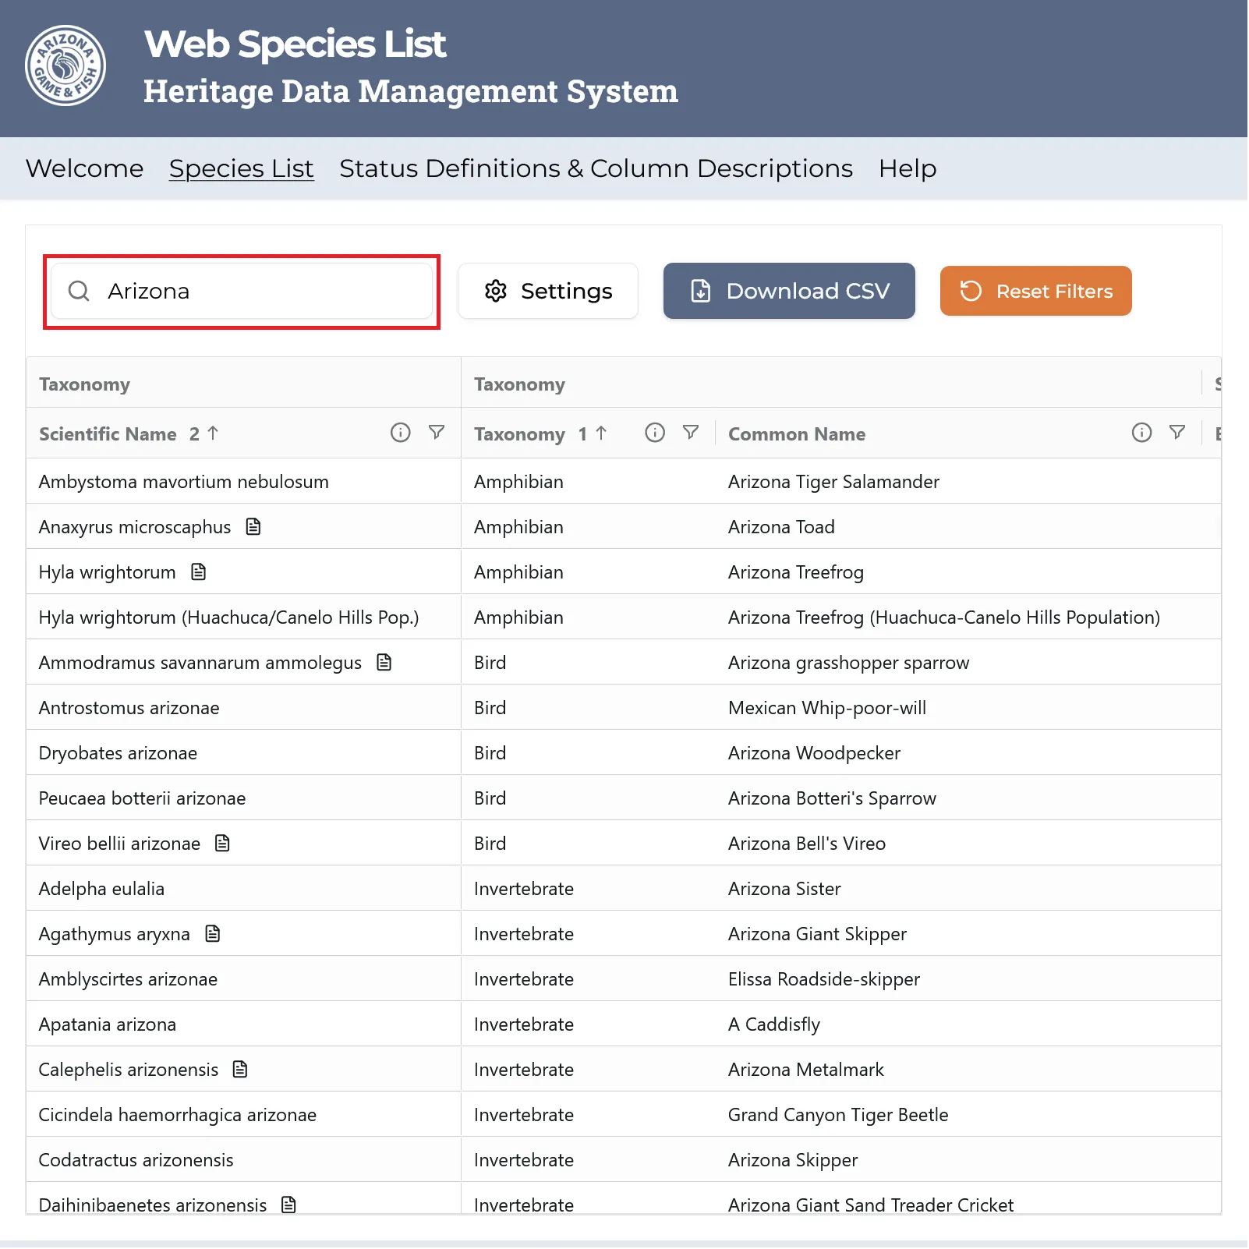The width and height of the screenshot is (1249, 1249).
Task: Click the search magnifier icon
Action: click(x=79, y=291)
